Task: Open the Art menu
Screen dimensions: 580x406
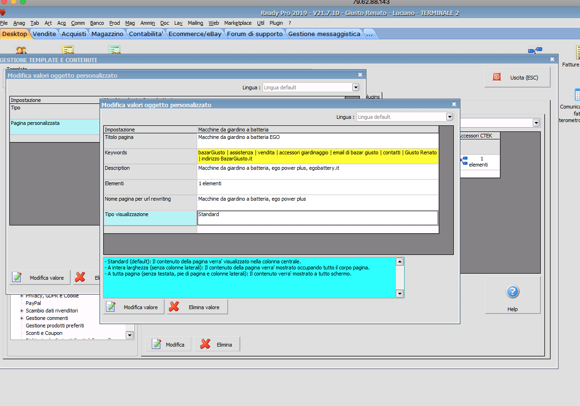Action: (x=48, y=23)
